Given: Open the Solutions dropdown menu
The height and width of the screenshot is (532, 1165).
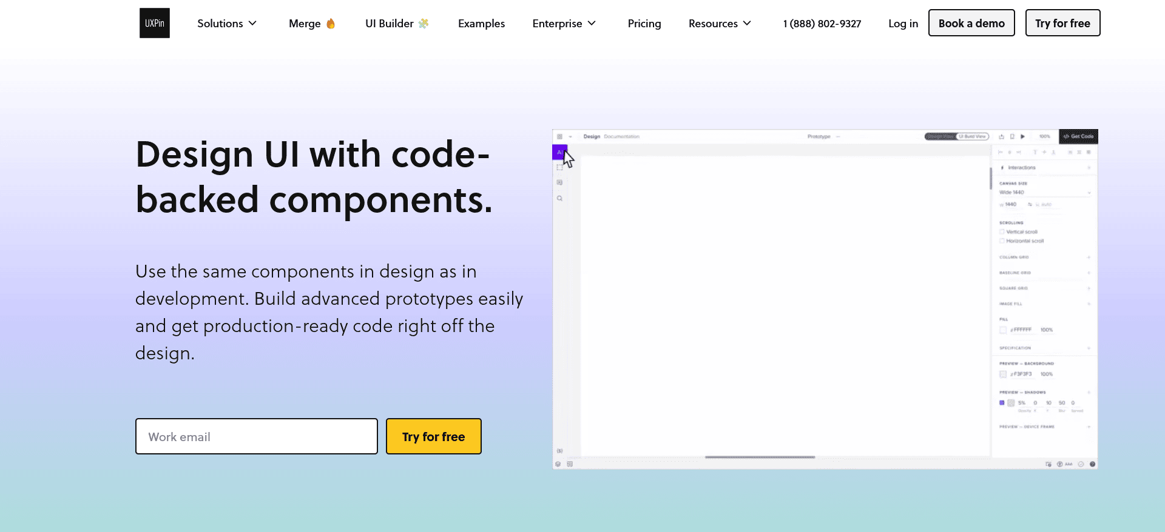Looking at the screenshot, I should click(227, 24).
